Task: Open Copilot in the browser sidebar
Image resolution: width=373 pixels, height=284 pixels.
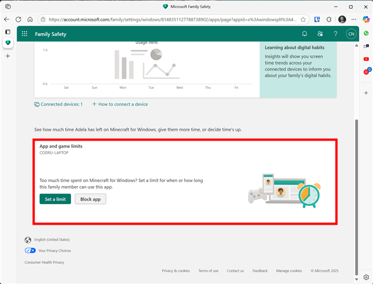Action: tap(366, 20)
